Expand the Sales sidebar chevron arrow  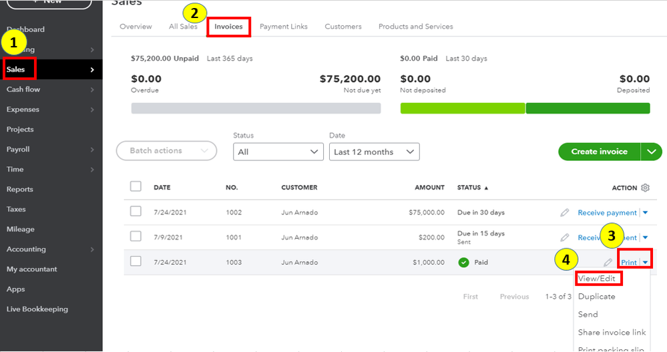[92, 69]
